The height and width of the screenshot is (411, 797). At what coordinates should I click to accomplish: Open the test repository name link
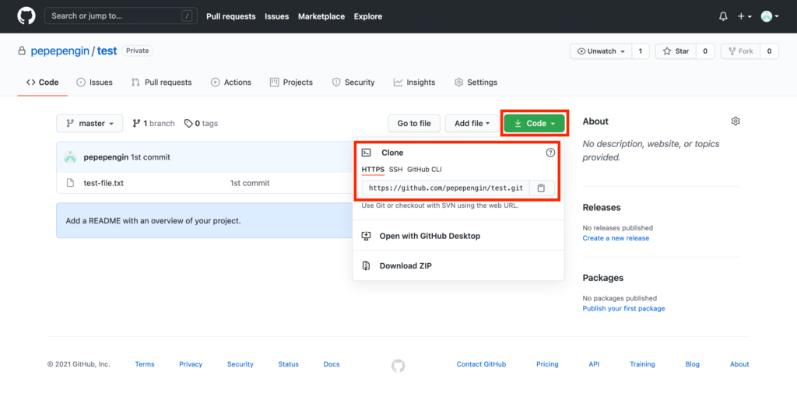[107, 51]
